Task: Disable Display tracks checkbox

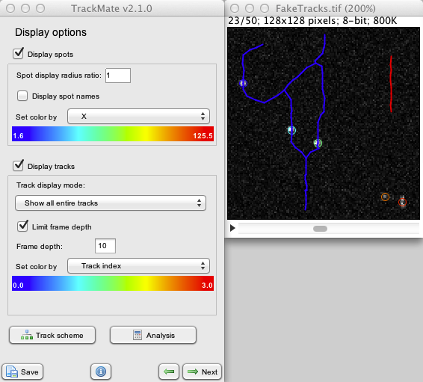Action: pyautogui.click(x=19, y=166)
